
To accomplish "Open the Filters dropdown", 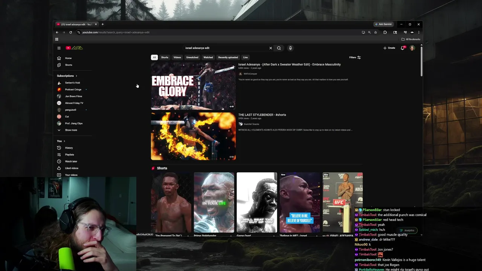I will (355, 58).
